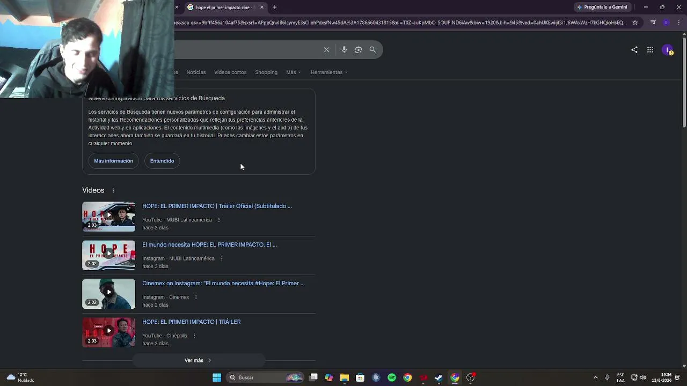Open 'HOPE: EL PRIMER IMPACTO | Tráiler Oficial' link
Image resolution: width=687 pixels, height=386 pixels.
tap(217, 206)
